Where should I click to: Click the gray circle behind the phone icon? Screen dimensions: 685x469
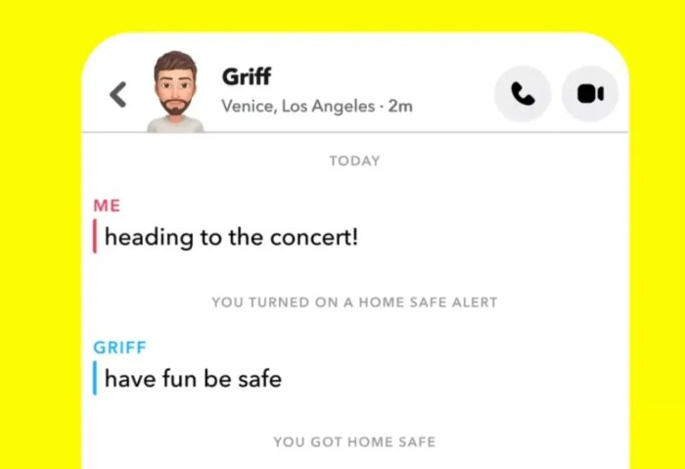click(523, 94)
